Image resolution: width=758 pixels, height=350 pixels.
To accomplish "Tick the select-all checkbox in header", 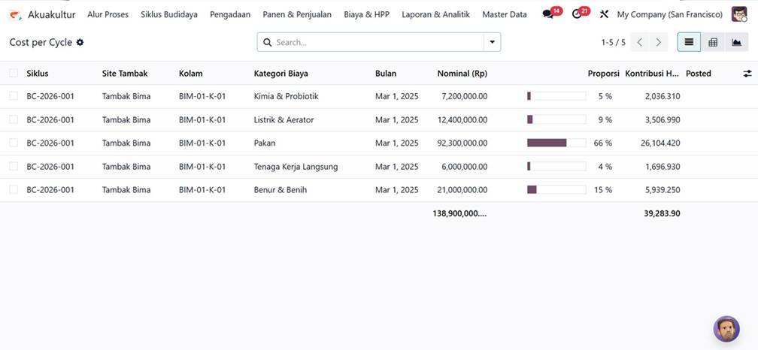I will click(14, 74).
